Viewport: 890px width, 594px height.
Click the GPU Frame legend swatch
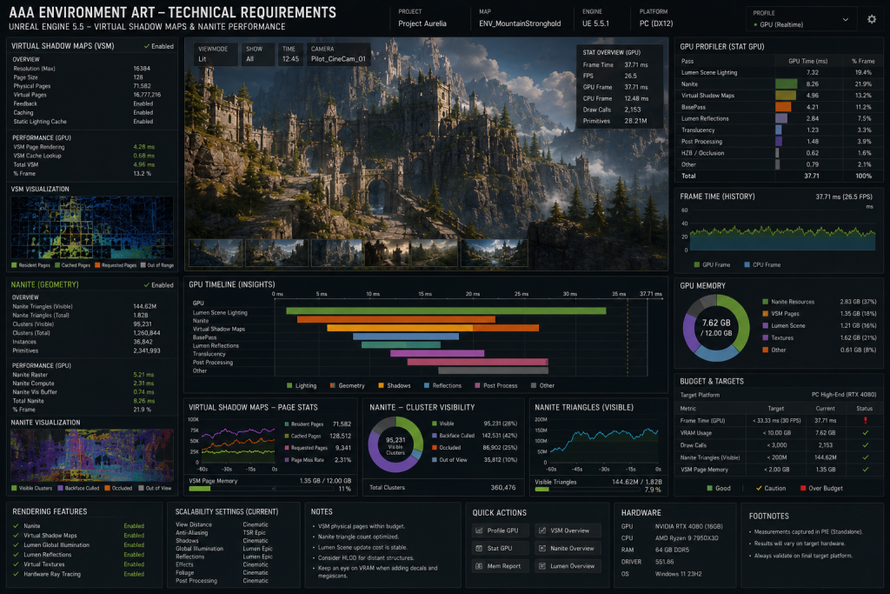[697, 264]
